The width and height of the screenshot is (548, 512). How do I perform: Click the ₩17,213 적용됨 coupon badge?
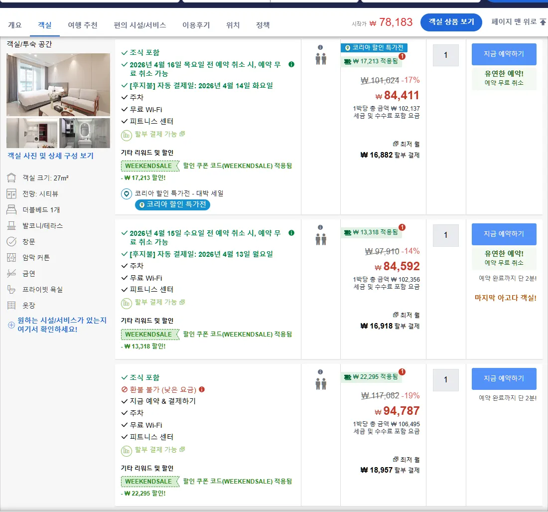[372, 61]
